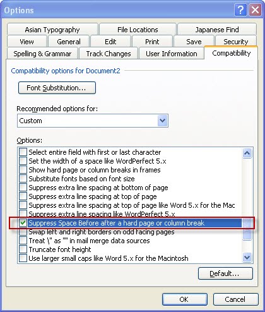Image resolution: width=265 pixels, height=312 pixels.
Task: Uncheck Suppress Space Before after a hard page break
Action: pos(23,223)
